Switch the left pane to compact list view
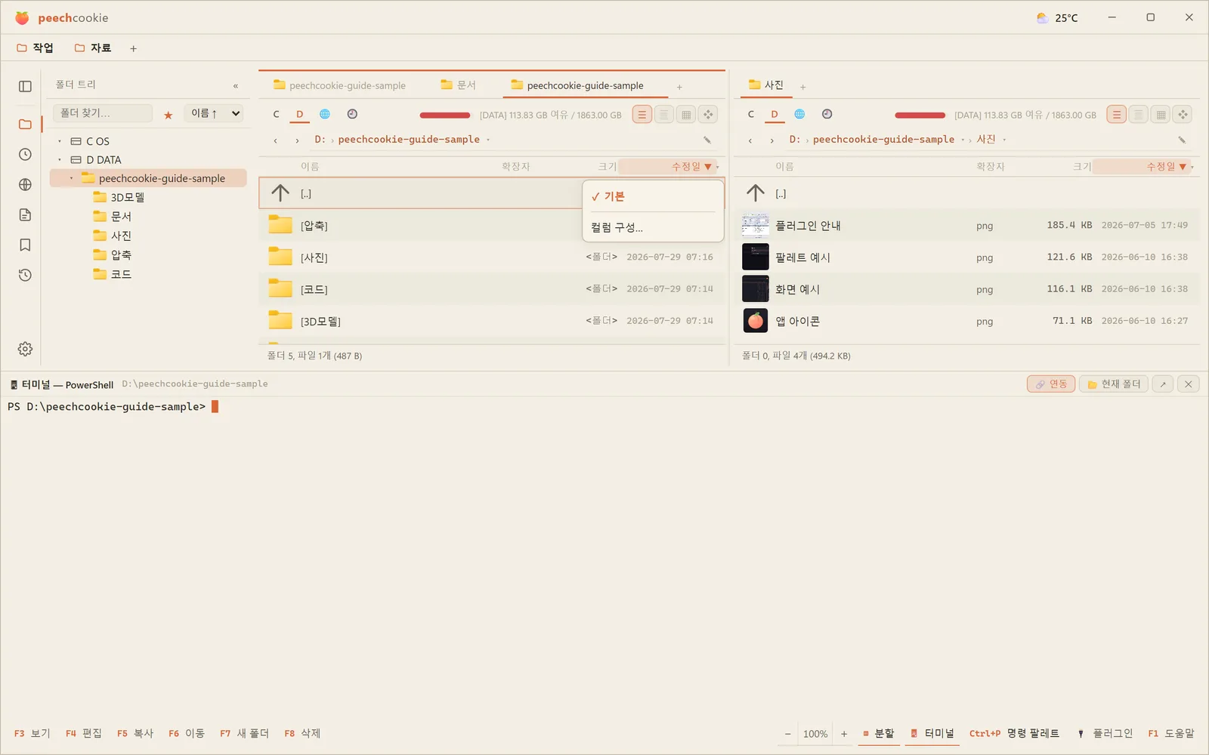Image resolution: width=1209 pixels, height=755 pixels. (664, 115)
